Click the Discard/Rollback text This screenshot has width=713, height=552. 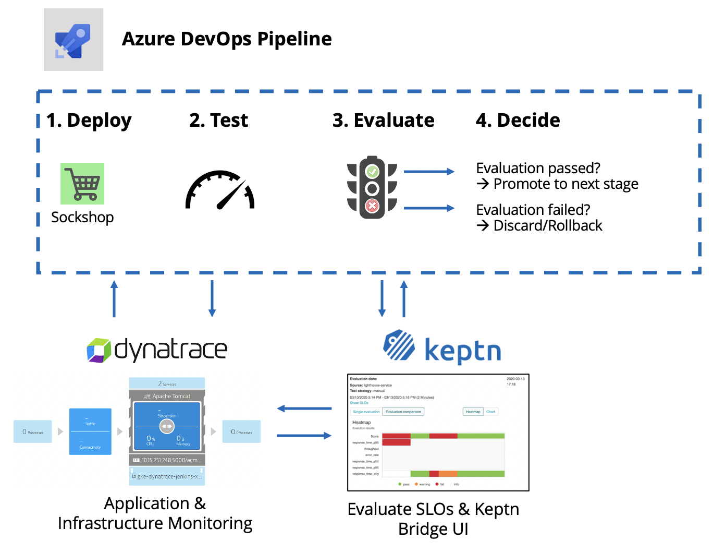point(548,225)
